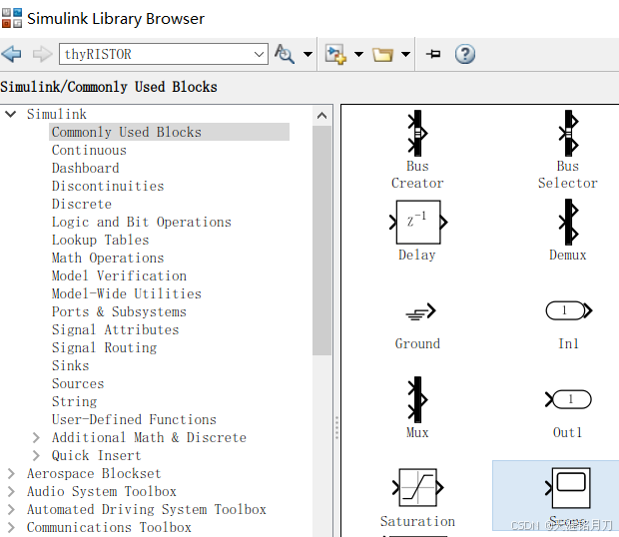Click the new model icon

click(x=335, y=54)
